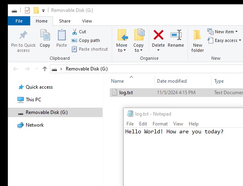The image size is (243, 186).
Task: Click the Pin to Quick access icon
Action: pos(23,35)
